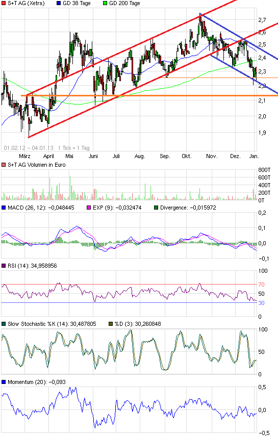
Task: Click the purple RSI legend swatch
Action: (x=4, y=266)
